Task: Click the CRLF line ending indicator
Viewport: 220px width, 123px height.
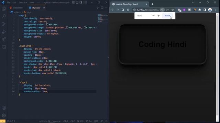Action: pos(73,121)
